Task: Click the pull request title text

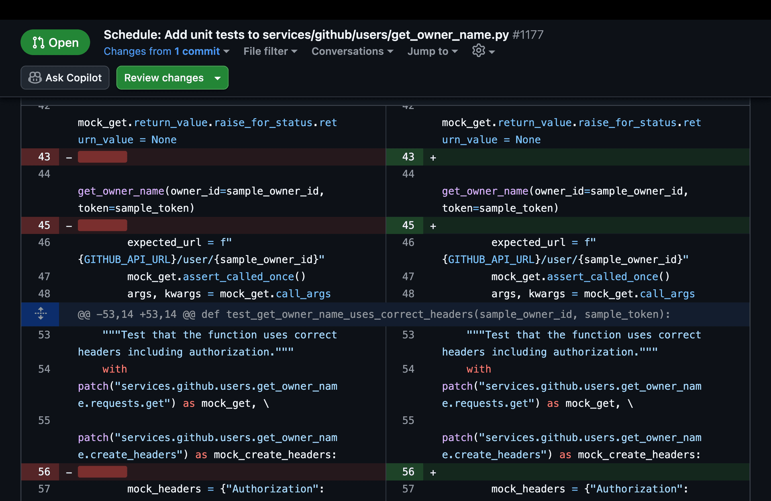Action: point(306,35)
